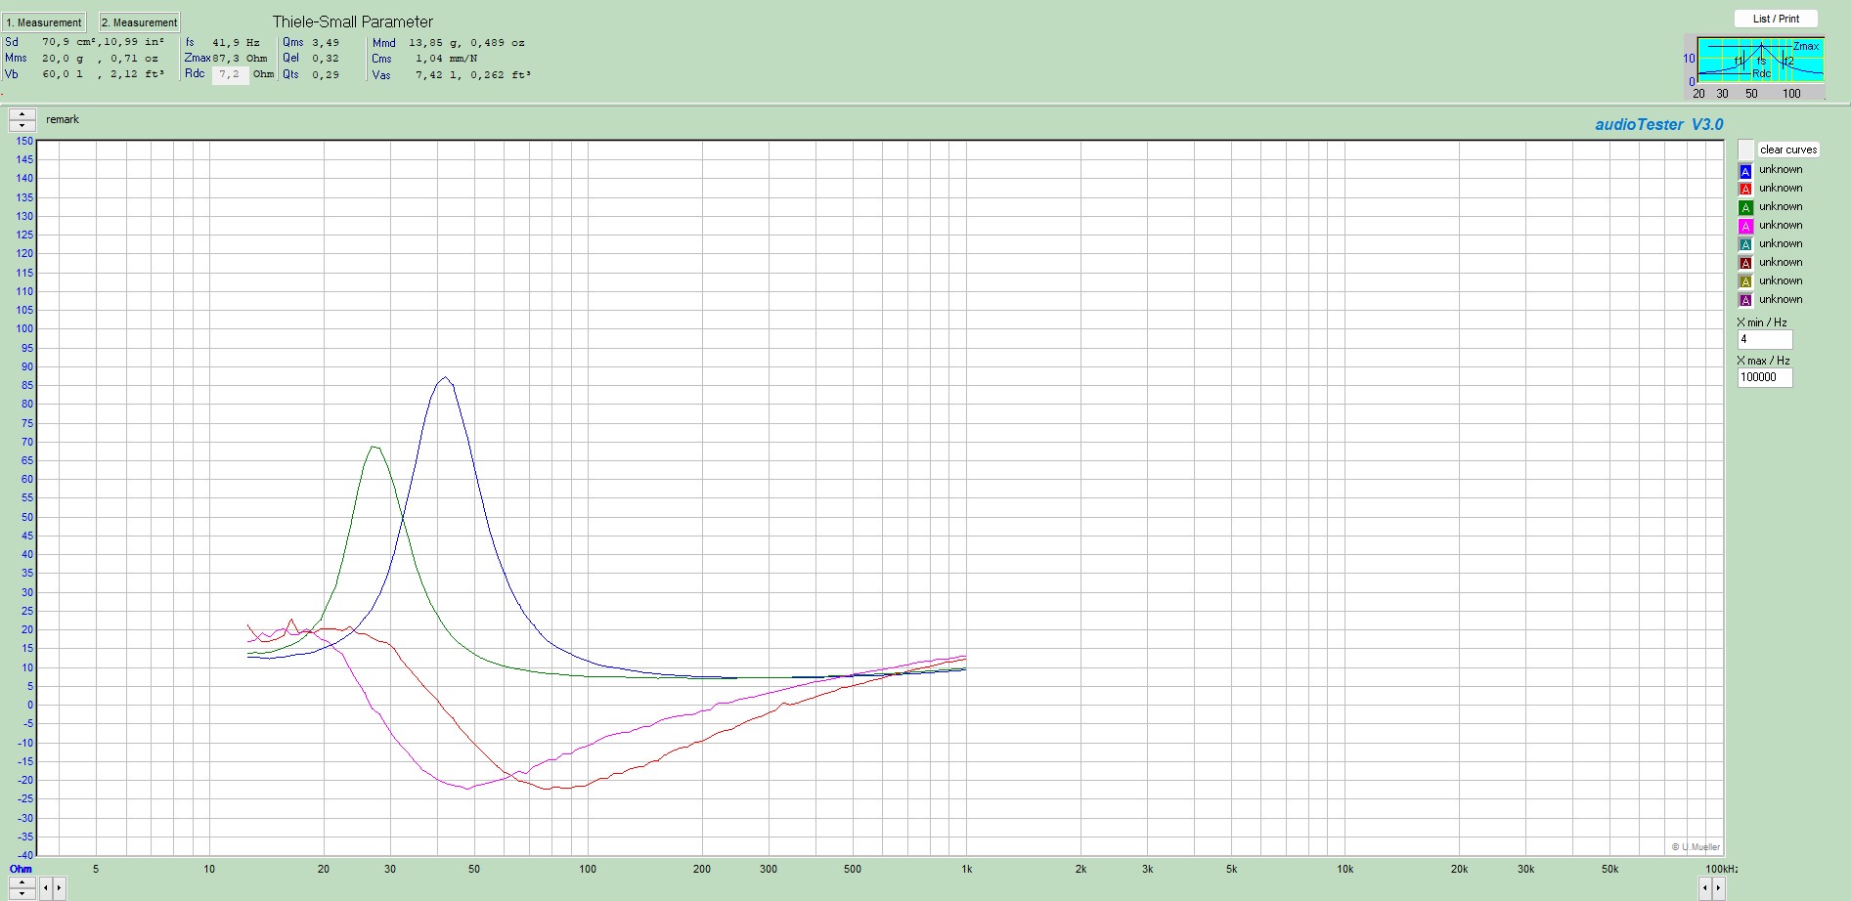
Task: Click the blank square beside clear curves
Action: [1745, 150]
